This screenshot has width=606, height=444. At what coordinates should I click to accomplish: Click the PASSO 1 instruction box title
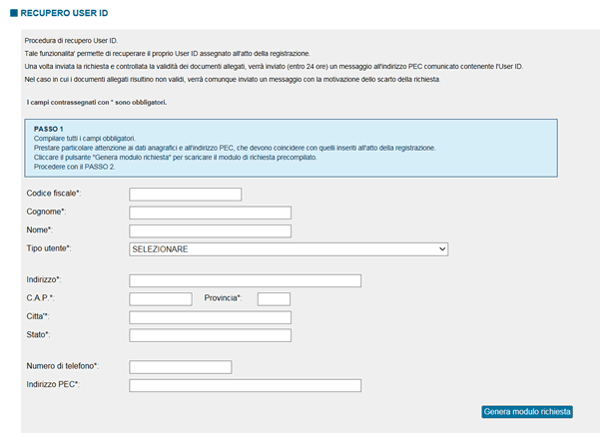(x=48, y=129)
